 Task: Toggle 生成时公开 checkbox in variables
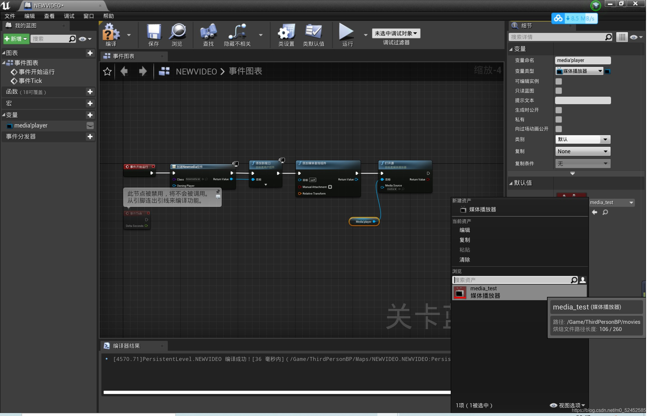pyautogui.click(x=559, y=110)
